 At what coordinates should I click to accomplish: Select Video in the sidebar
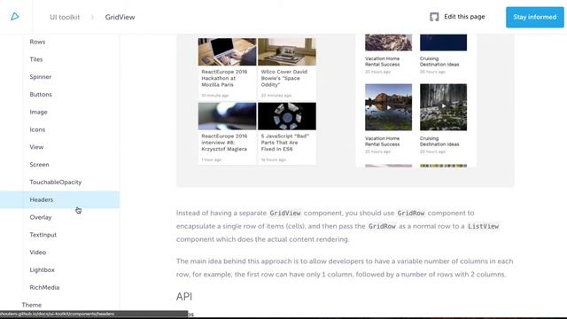coord(37,252)
